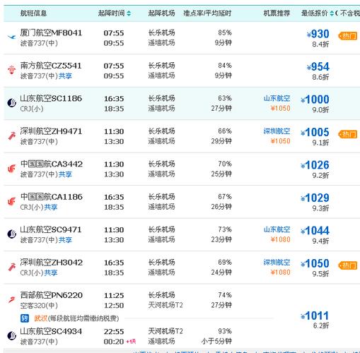Click Air China logo beside CA1186
This screenshot has width=360, height=353.
[11, 201]
